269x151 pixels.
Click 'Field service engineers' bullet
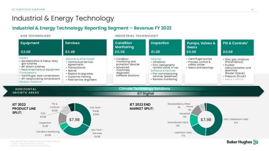[x=81, y=80]
